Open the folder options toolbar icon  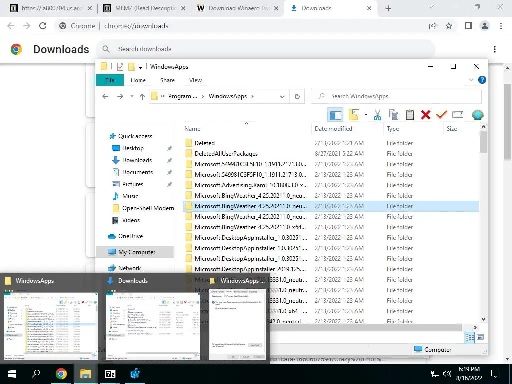(354, 115)
